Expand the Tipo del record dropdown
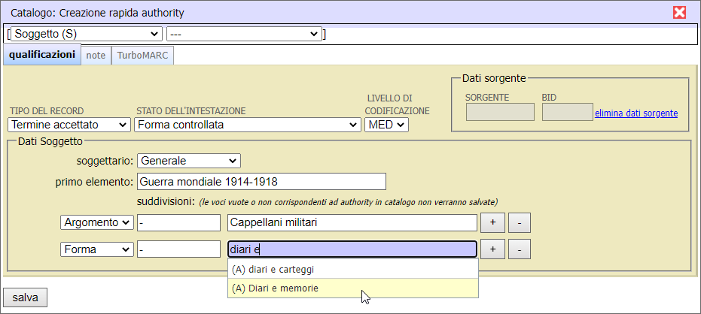The image size is (701, 314). (x=69, y=125)
